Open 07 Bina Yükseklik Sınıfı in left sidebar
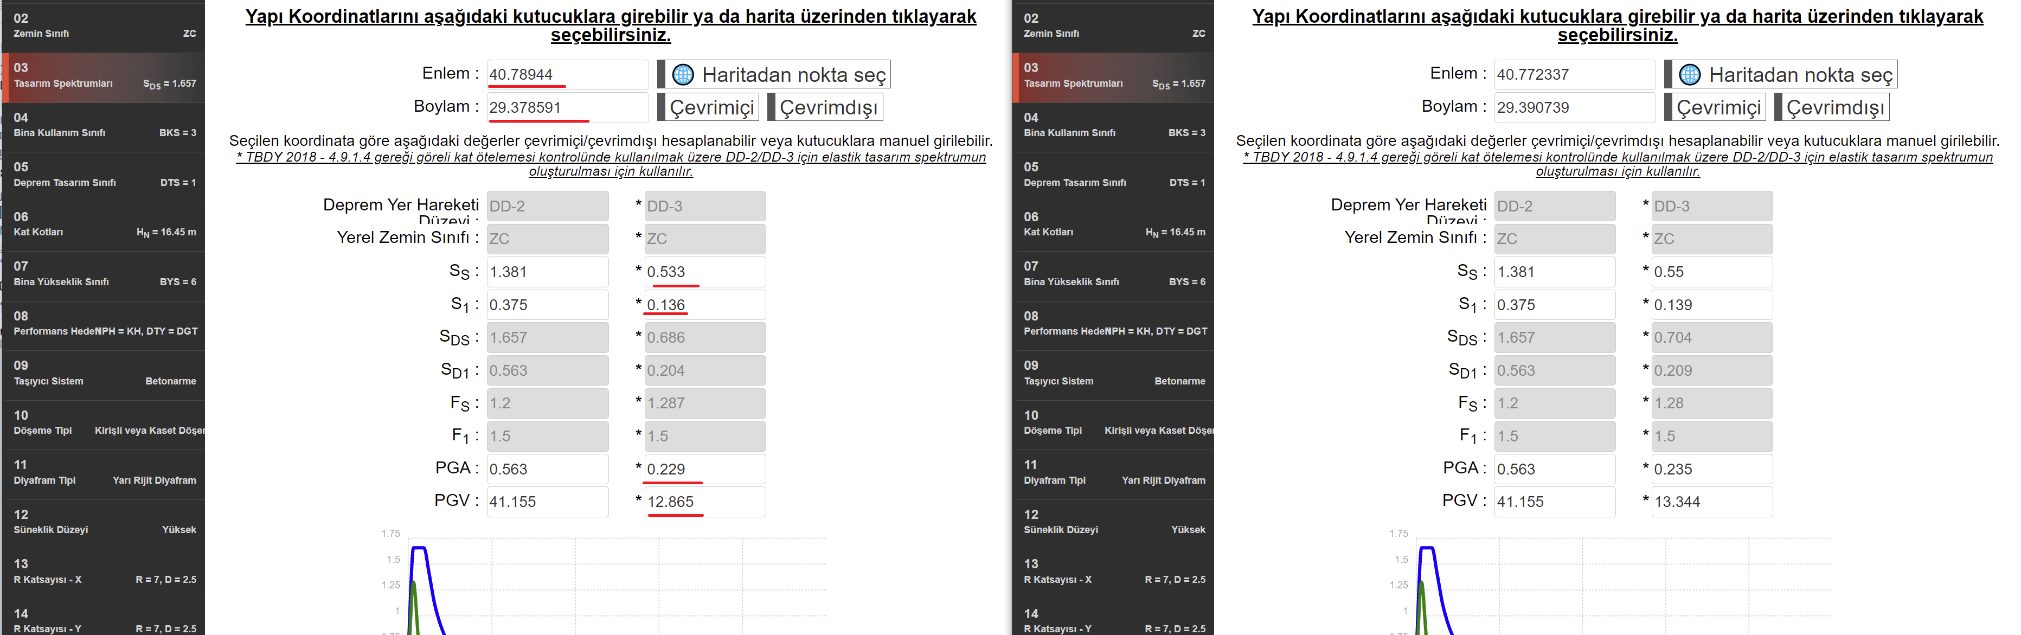2021x635 pixels. [104, 275]
